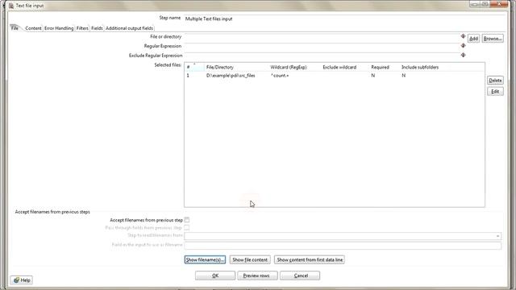Click the Text file input title icon

coord(11,6)
